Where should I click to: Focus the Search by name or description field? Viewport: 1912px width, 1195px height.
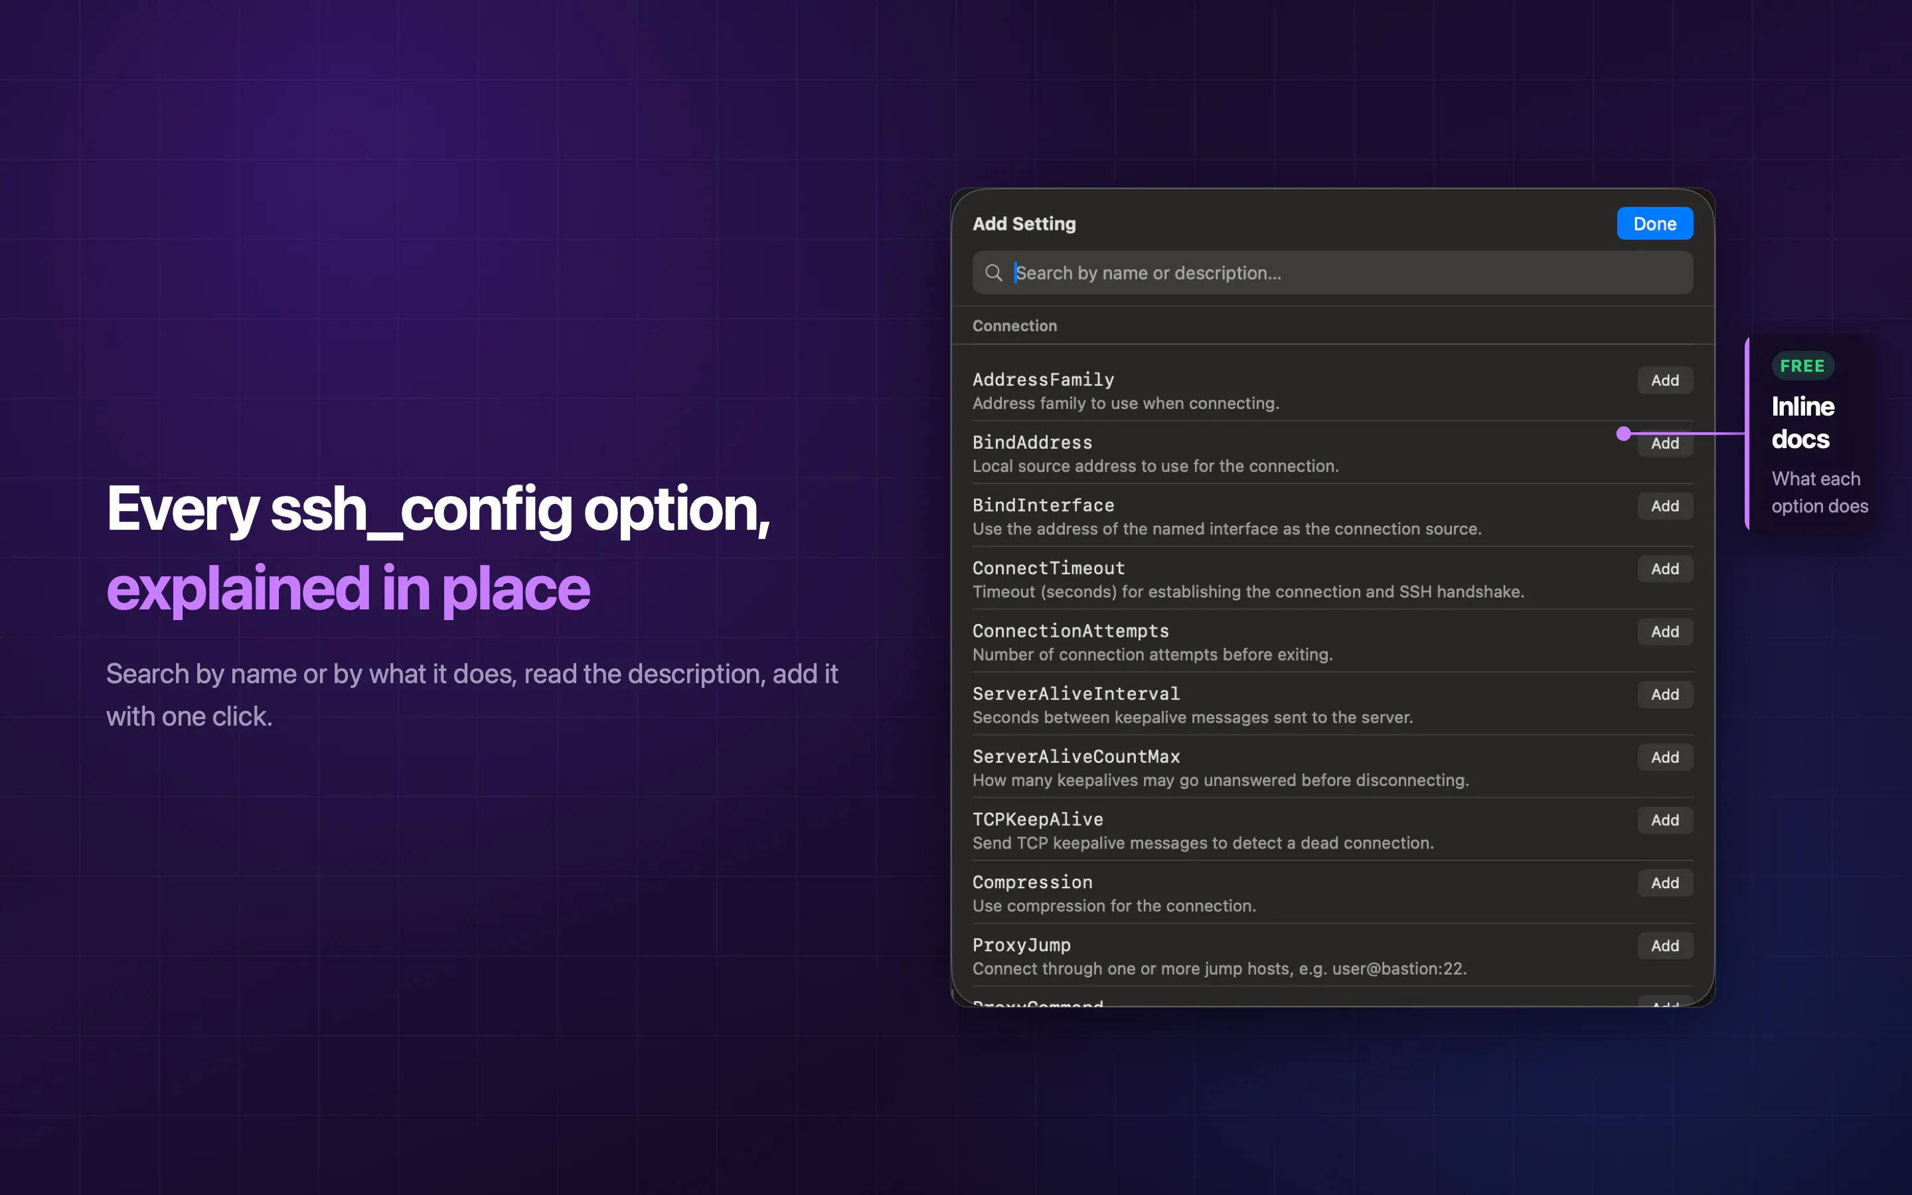click(1332, 273)
